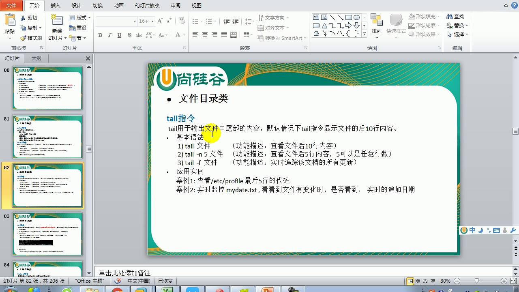The image size is (519, 292).
Task: Expand the shapes gallery more arrow
Action: [364, 34]
